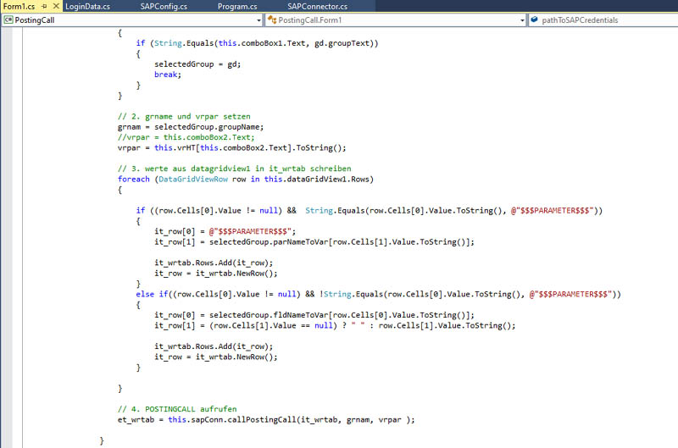Screen dimensions: 678x448
Task: Open the PostingCall.Form1 class dropdown
Action: point(522,20)
